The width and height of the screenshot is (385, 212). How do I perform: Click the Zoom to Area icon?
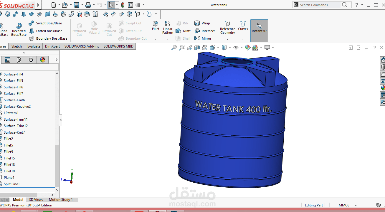point(182,48)
